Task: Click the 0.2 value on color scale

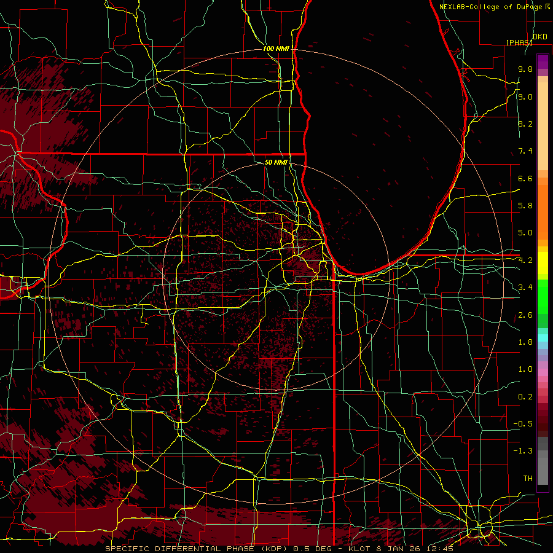Action: point(525,397)
